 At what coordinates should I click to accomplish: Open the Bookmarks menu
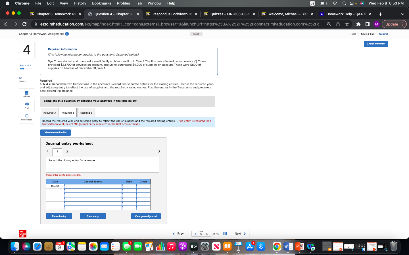101,3
